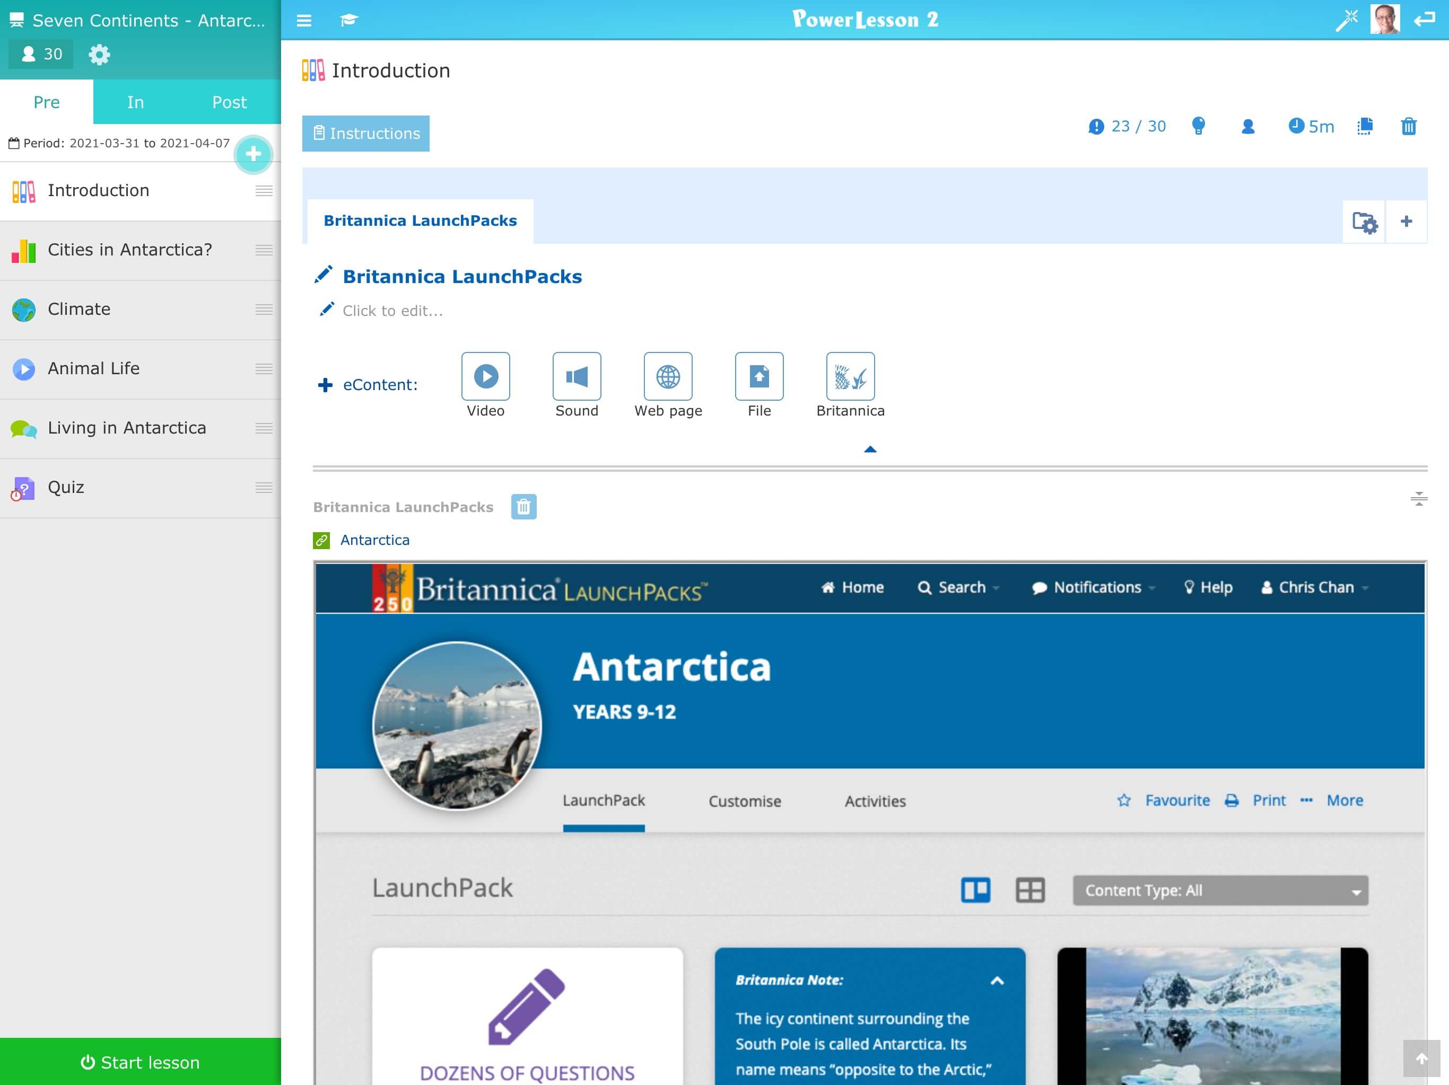
Task: Select the Quiz activity
Action: point(140,488)
